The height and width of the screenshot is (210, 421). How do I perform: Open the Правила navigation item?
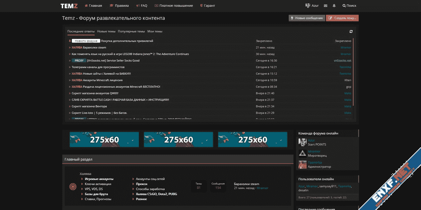119,6
